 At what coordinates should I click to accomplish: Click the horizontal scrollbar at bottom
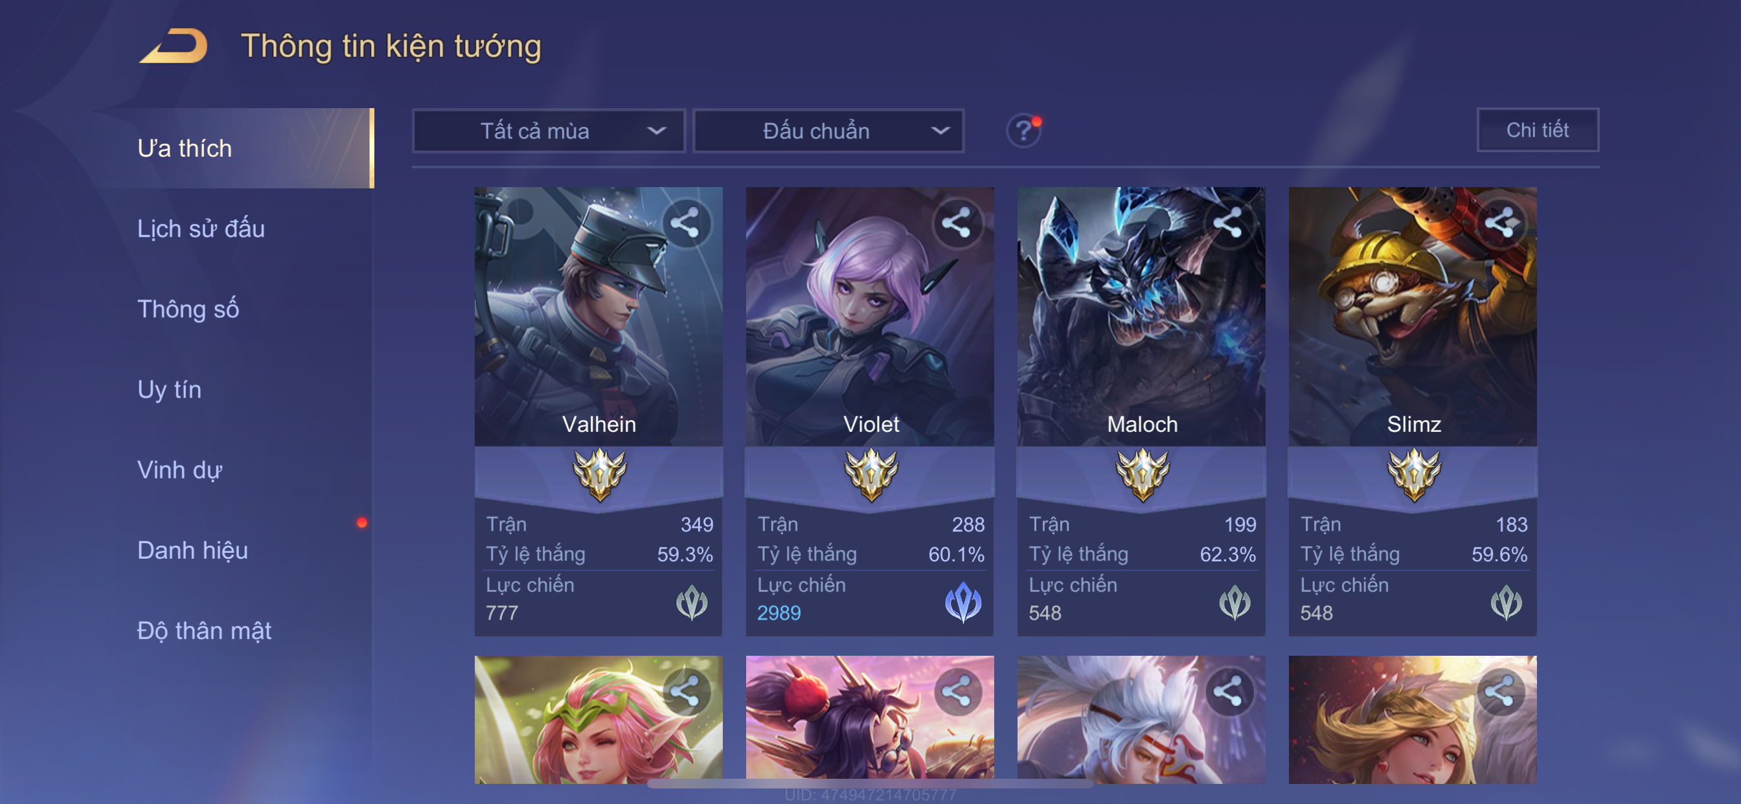tap(870, 785)
